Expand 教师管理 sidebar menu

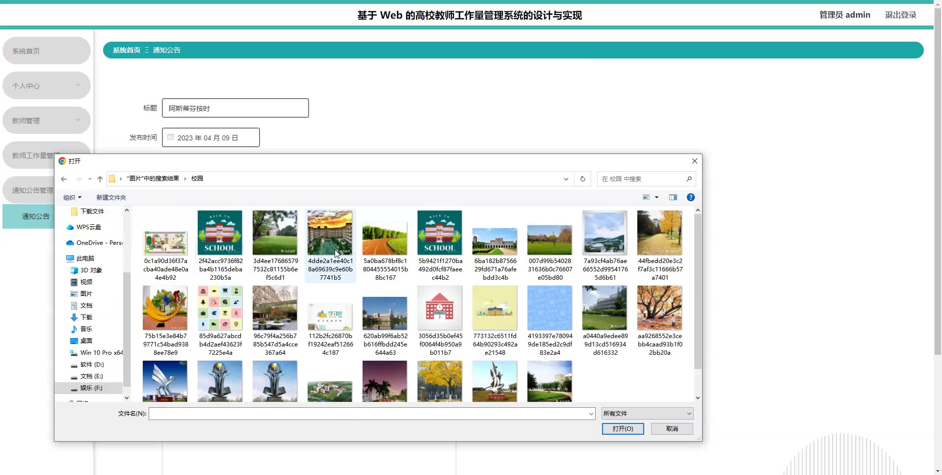tap(47, 120)
